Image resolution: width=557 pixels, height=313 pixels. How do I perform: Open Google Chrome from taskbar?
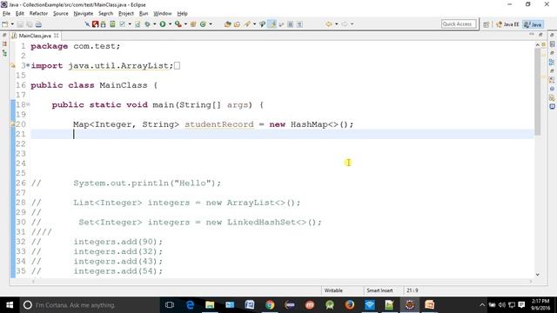tap(270, 305)
